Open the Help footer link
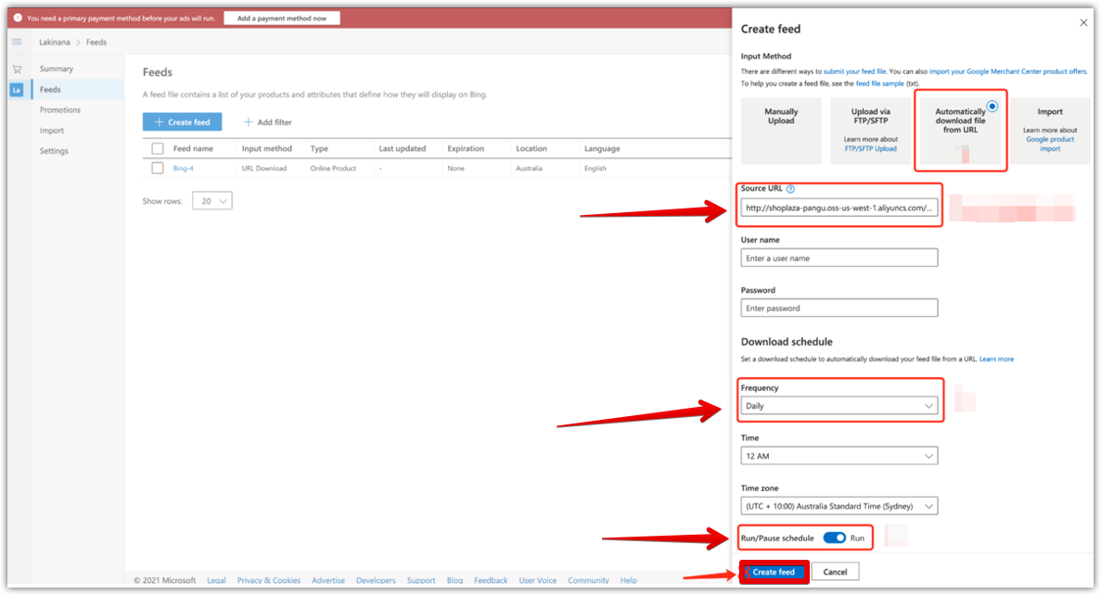1101x595 pixels. point(629,580)
